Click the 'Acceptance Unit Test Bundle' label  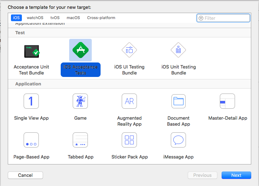tap(31, 70)
